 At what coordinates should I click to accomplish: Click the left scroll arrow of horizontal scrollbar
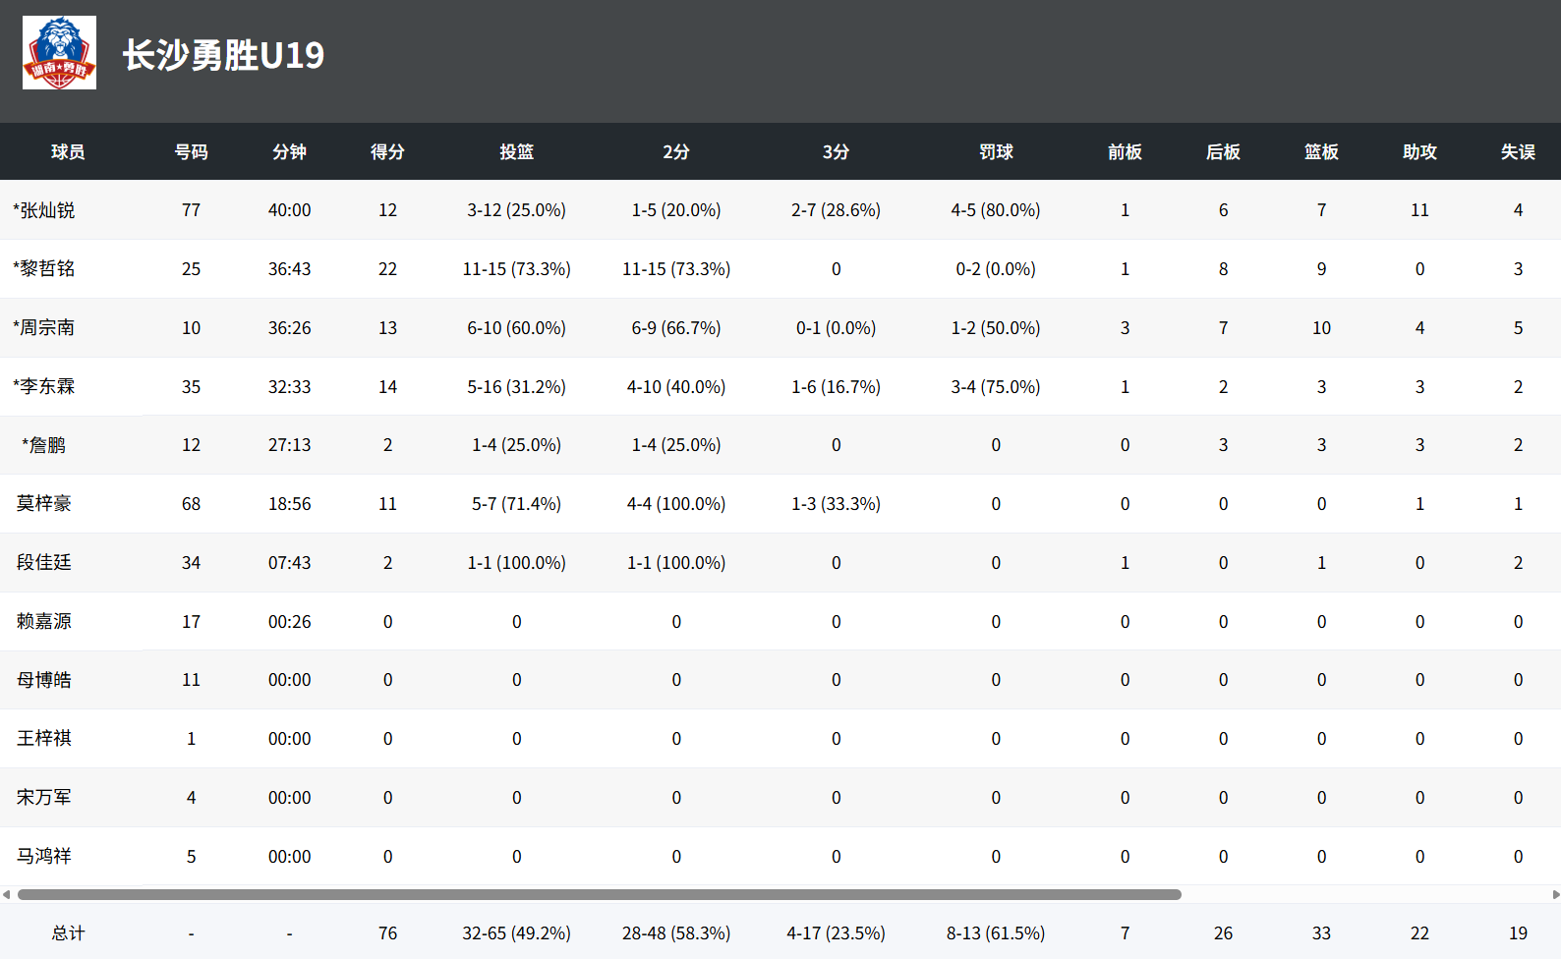point(6,894)
